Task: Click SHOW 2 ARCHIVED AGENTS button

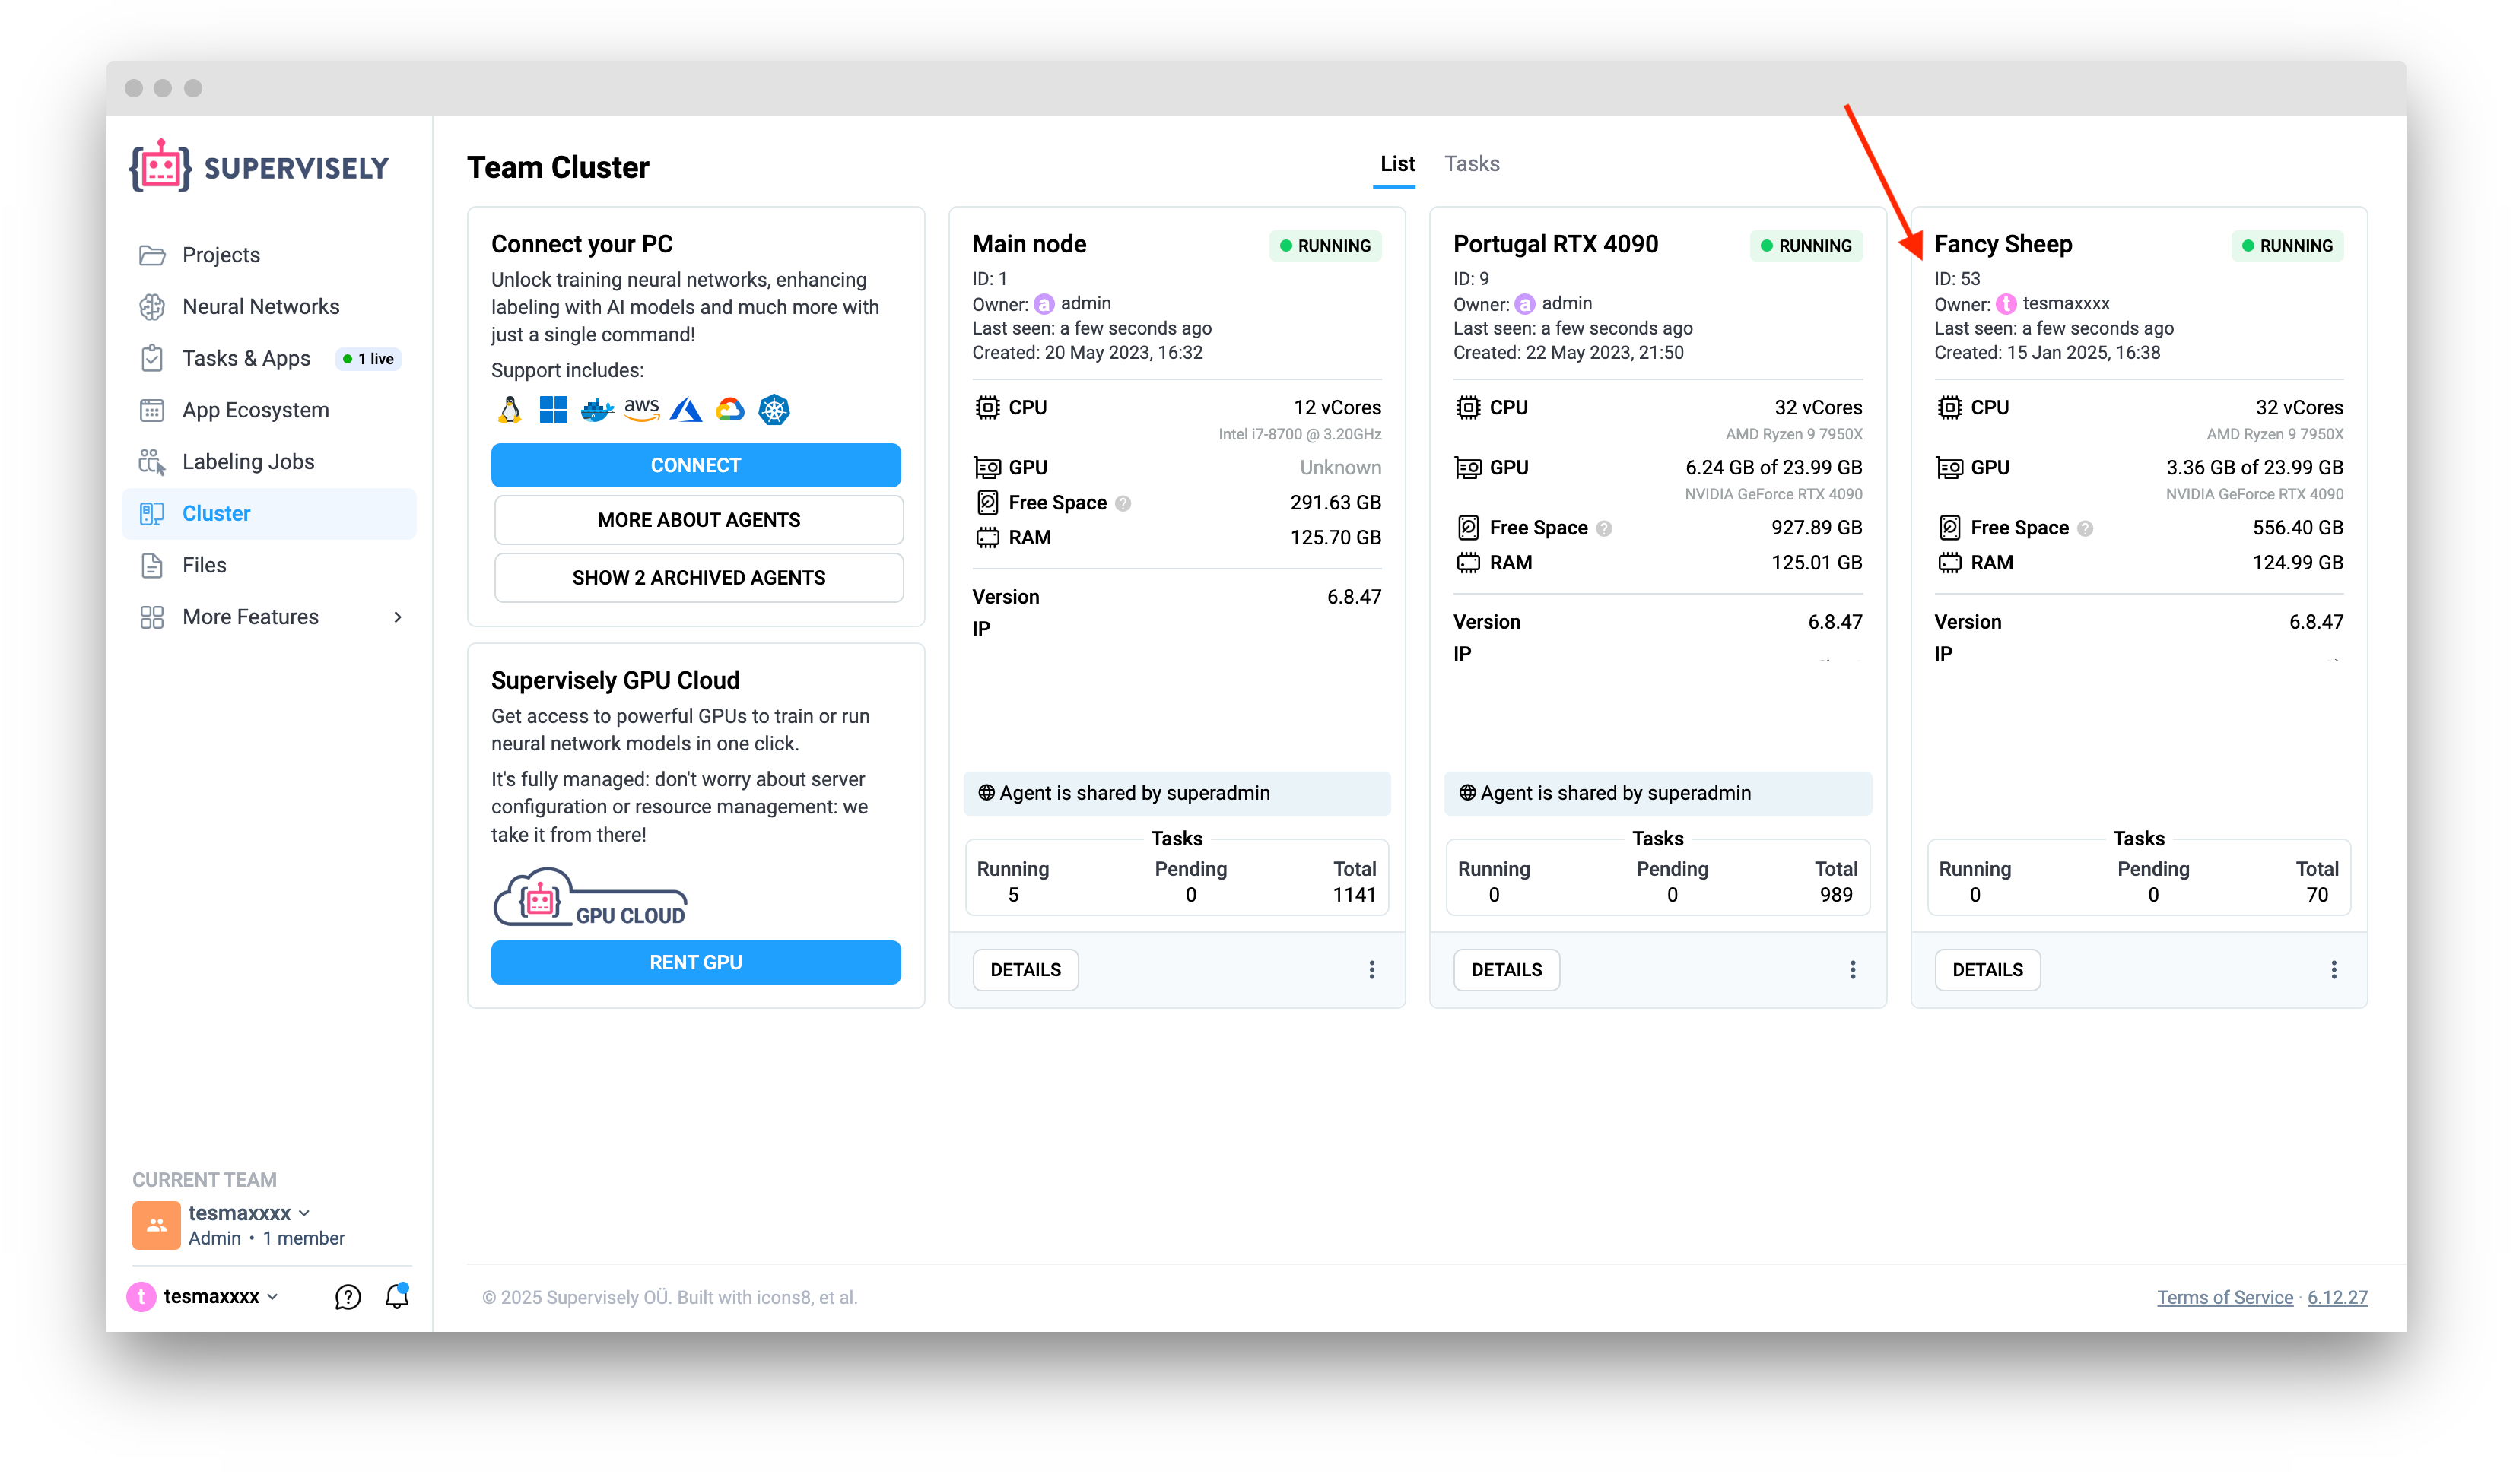Action: coord(698,578)
